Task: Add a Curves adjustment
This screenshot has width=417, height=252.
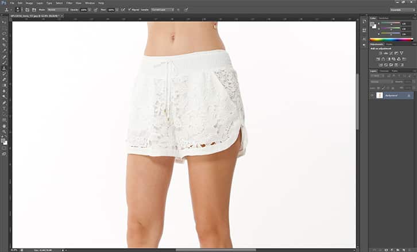Action: 391,53
